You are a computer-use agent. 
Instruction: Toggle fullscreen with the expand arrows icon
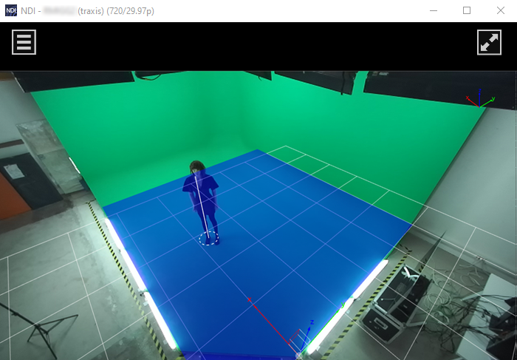pyautogui.click(x=489, y=42)
